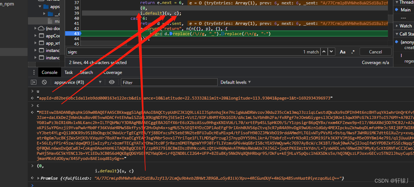Screen dimensions: 414x187
Task: Click the console input 'u' entry
Action: [x=38, y=91]
